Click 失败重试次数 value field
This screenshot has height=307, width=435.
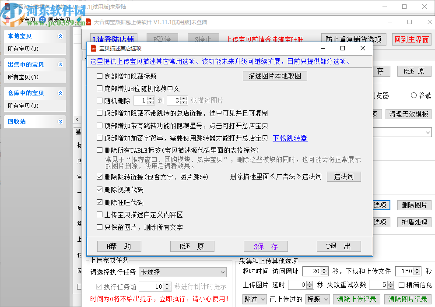[x=379, y=285]
